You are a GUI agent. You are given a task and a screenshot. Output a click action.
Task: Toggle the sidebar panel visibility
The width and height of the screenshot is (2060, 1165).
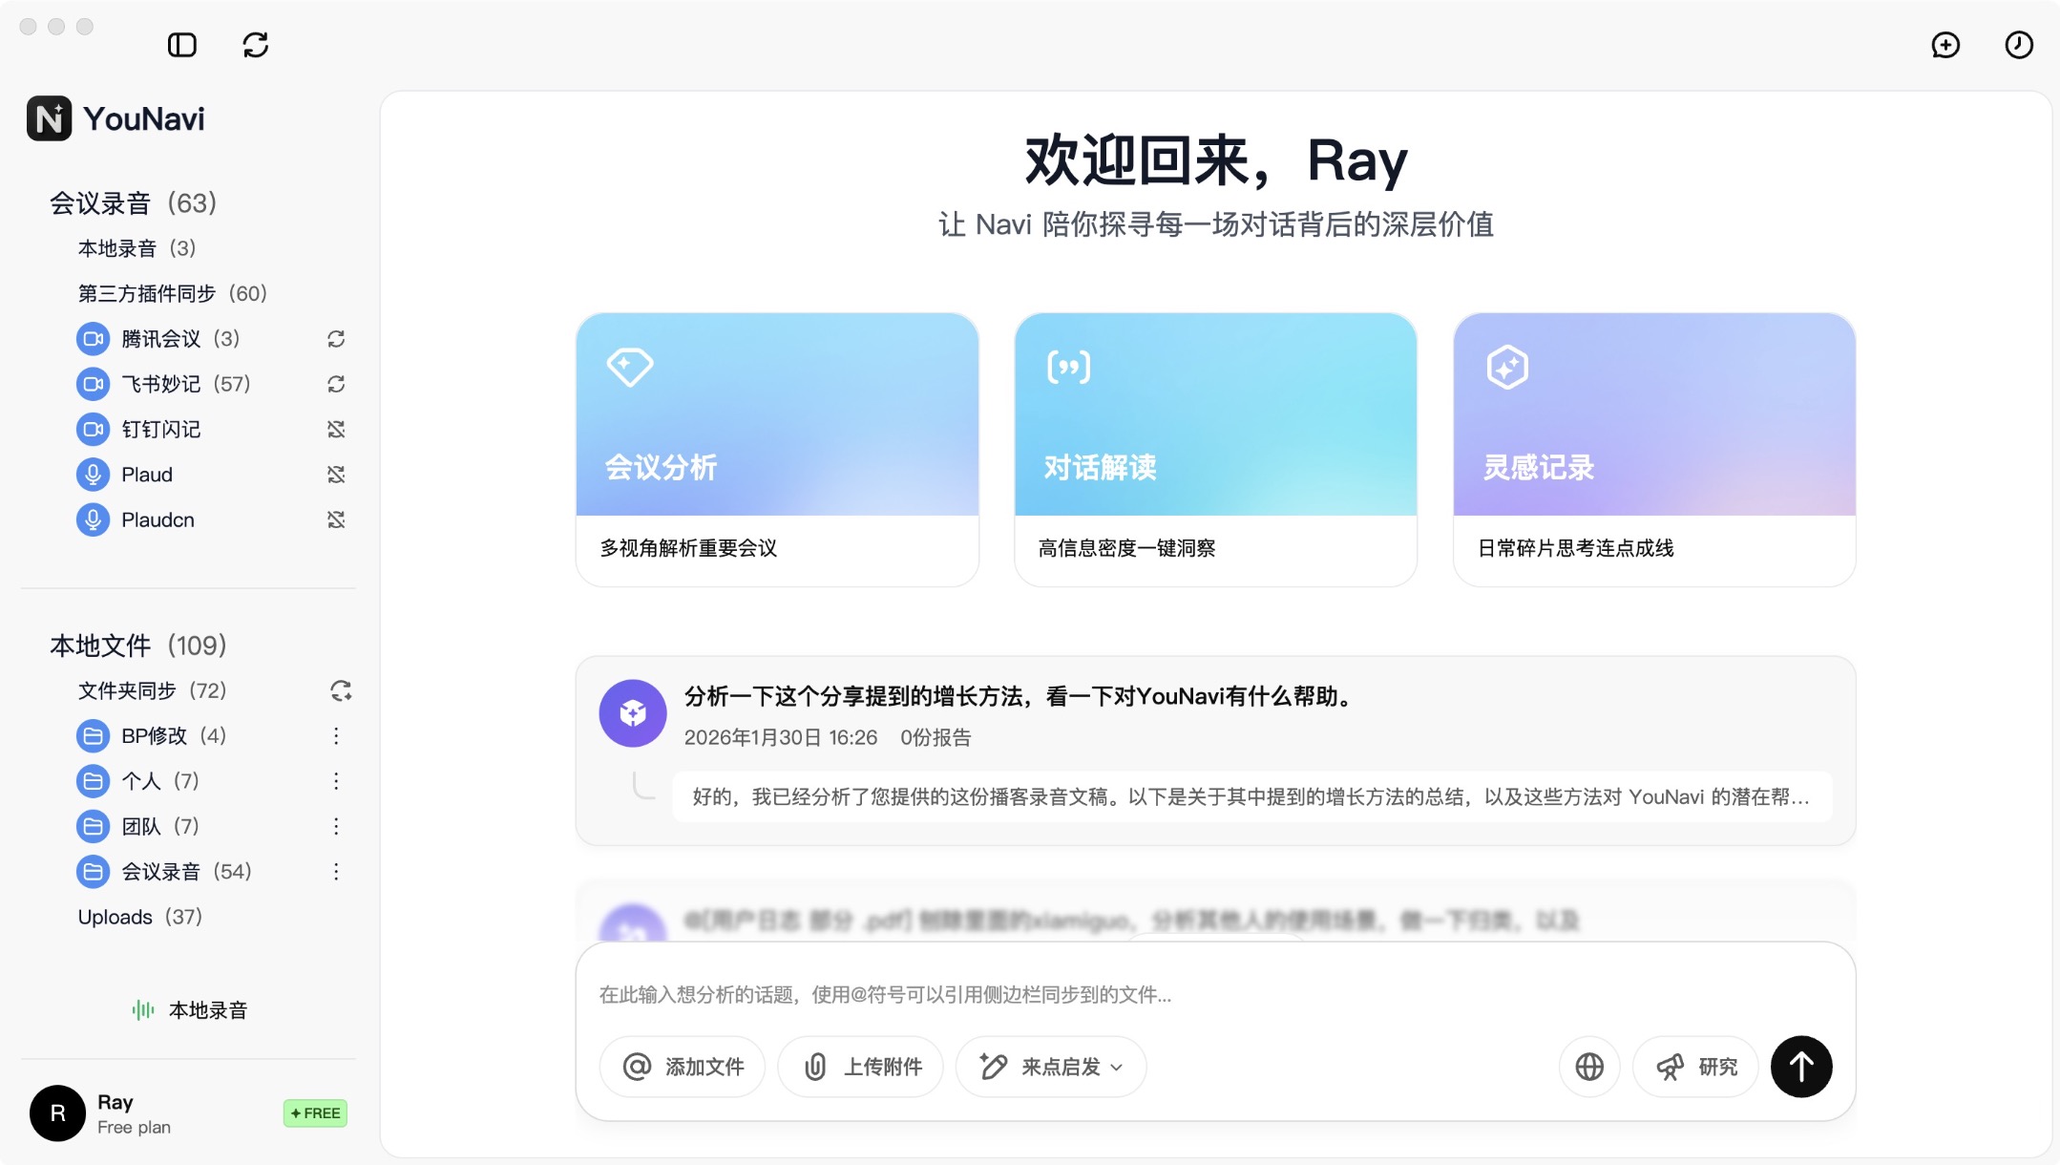click(183, 45)
